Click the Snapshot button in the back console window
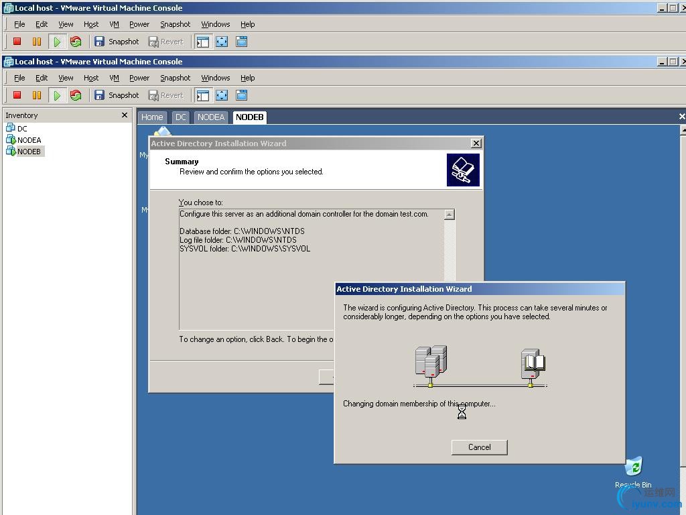Viewport: 686px width, 515px height. pos(117,42)
